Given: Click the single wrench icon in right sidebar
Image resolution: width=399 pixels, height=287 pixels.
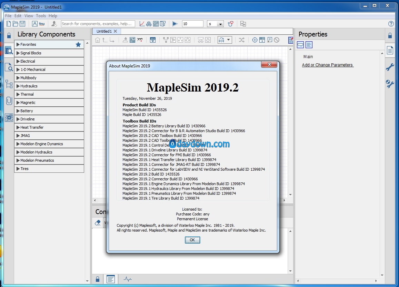Looking at the screenshot, I should pos(390,67).
